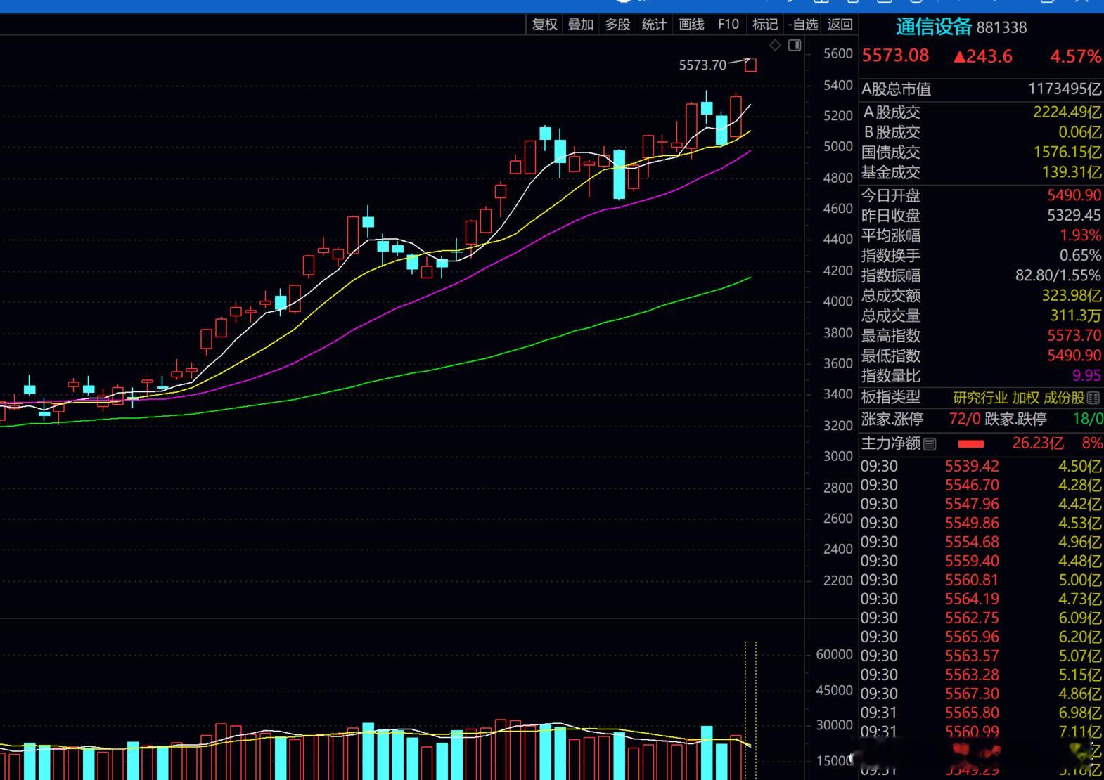The width and height of the screenshot is (1104, 780).
Task: Click the 研究行业 label
Action: coord(980,398)
